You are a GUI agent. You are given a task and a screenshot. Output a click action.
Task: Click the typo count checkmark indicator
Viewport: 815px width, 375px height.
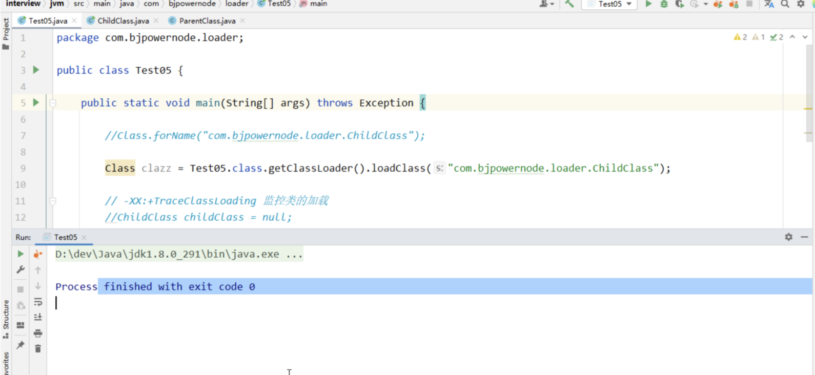coord(777,37)
